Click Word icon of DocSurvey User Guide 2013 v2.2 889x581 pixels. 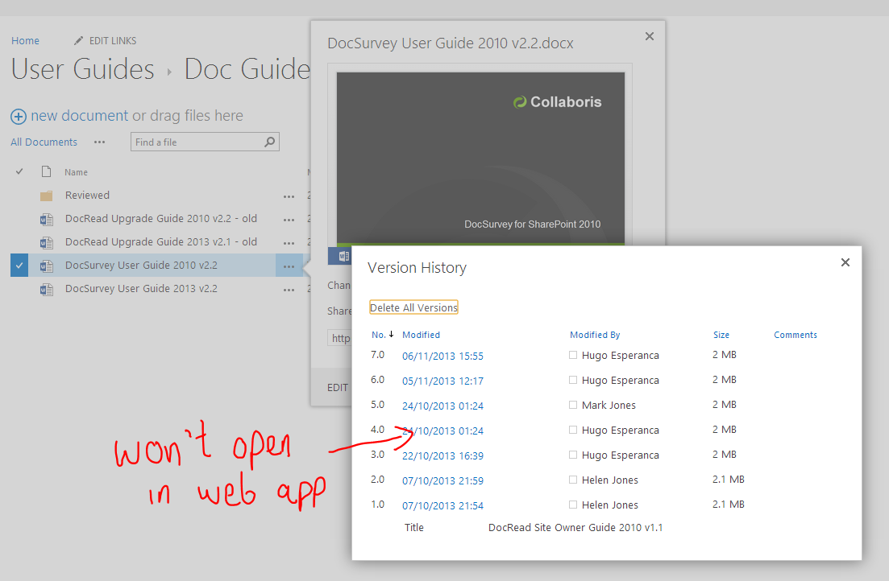(47, 290)
